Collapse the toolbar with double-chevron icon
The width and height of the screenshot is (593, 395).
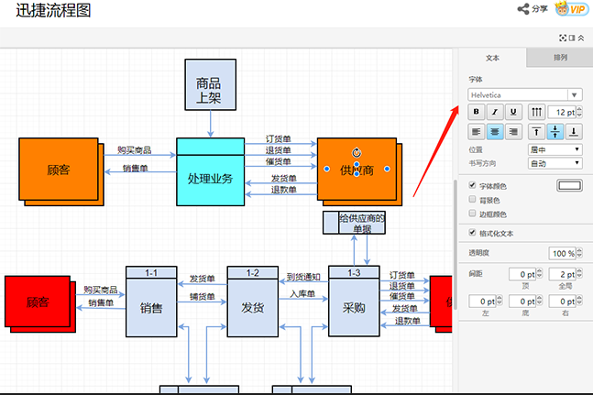(581, 38)
